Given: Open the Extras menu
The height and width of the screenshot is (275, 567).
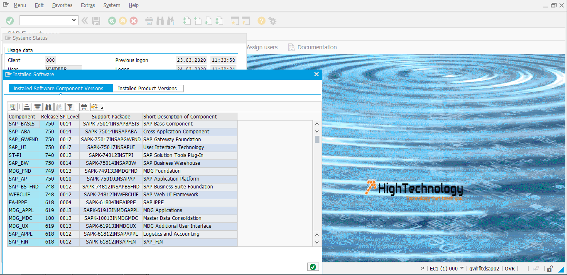Looking at the screenshot, I should tap(88, 5).
